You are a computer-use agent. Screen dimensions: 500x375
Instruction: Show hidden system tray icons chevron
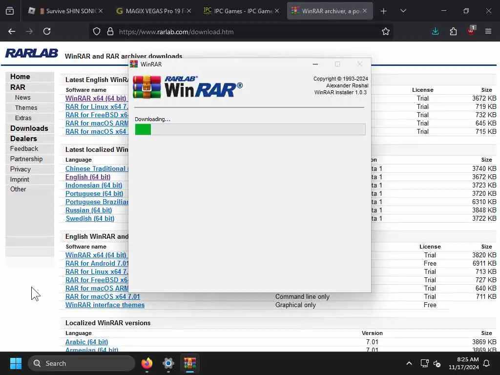pos(409,363)
